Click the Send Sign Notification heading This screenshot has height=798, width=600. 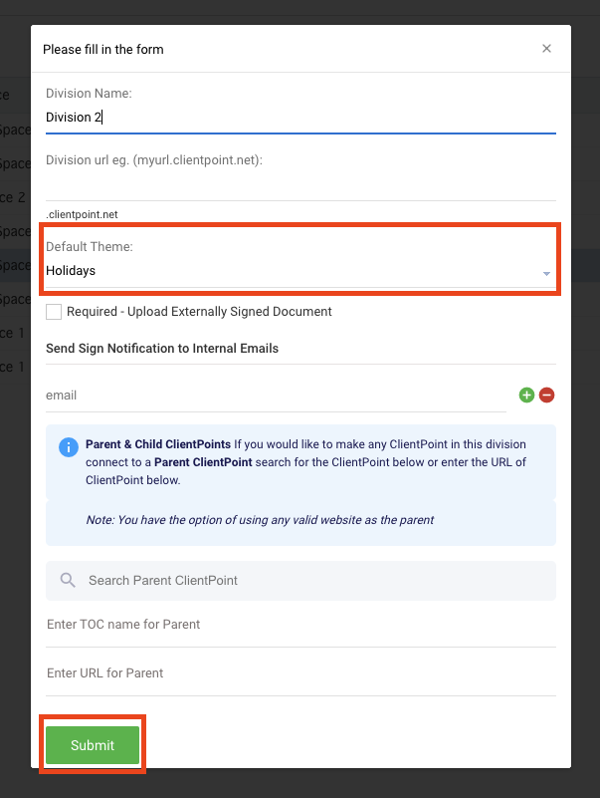click(x=162, y=349)
